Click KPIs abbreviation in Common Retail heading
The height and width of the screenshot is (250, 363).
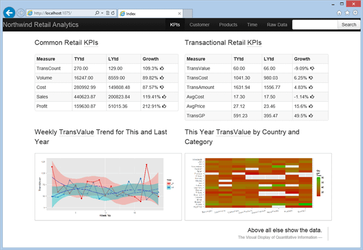[91, 43]
